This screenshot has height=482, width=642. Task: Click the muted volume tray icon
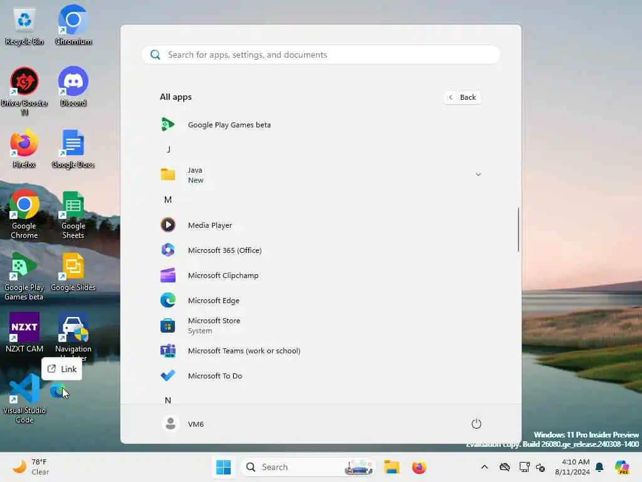tap(540, 467)
